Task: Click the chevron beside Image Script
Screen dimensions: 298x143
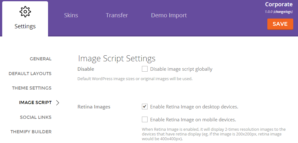Action: (58, 102)
